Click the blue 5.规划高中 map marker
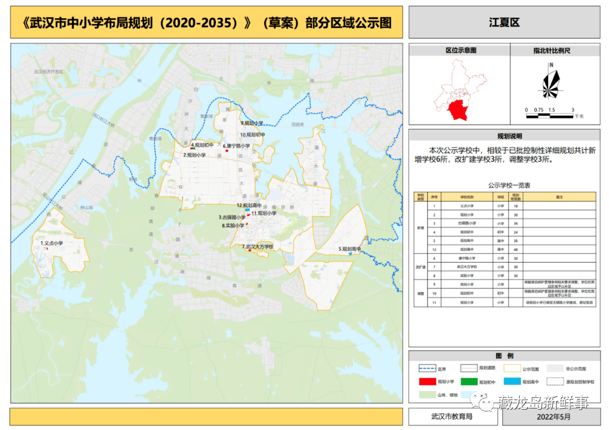 (x=350, y=254)
